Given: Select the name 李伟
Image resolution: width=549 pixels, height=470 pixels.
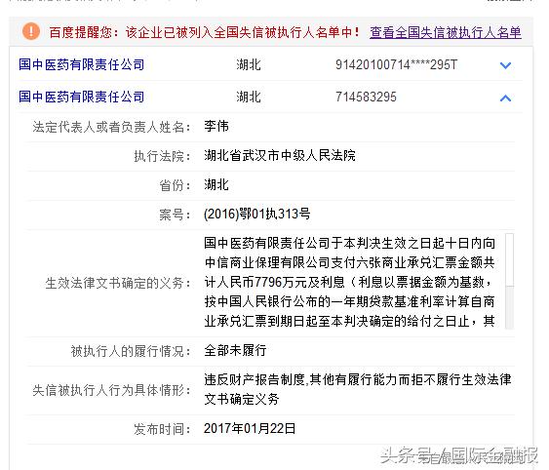Looking at the screenshot, I should click(216, 126).
